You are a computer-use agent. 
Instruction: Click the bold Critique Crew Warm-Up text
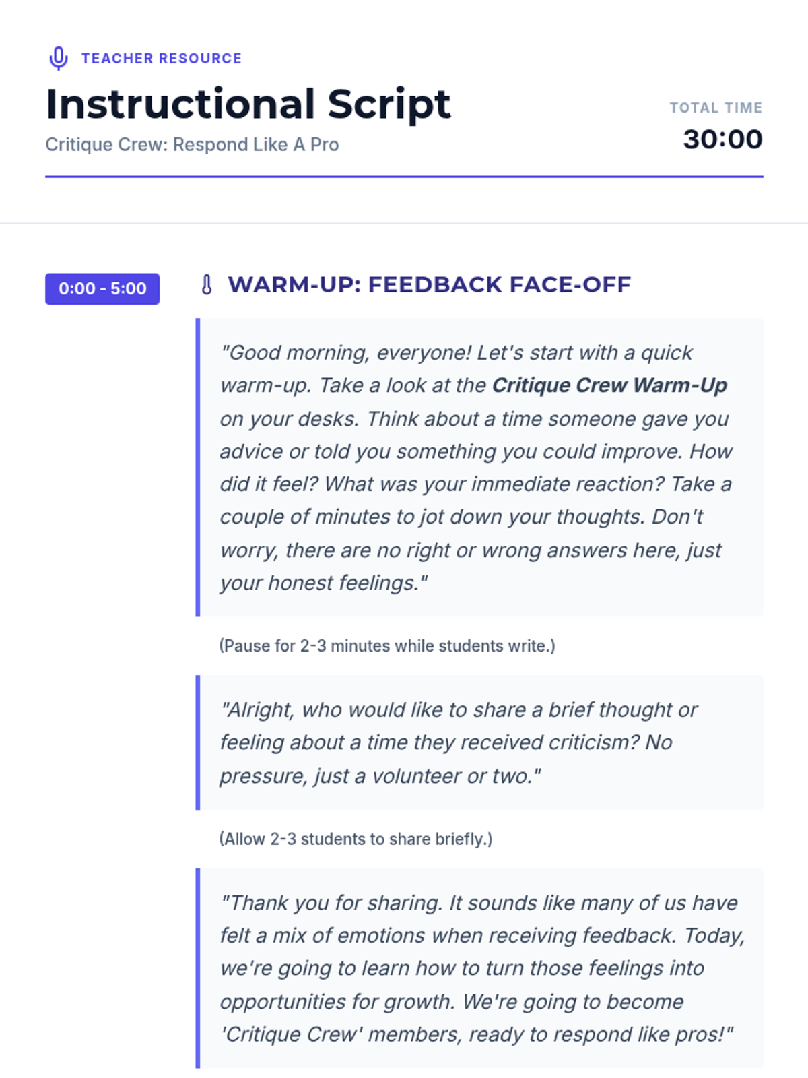click(x=610, y=385)
